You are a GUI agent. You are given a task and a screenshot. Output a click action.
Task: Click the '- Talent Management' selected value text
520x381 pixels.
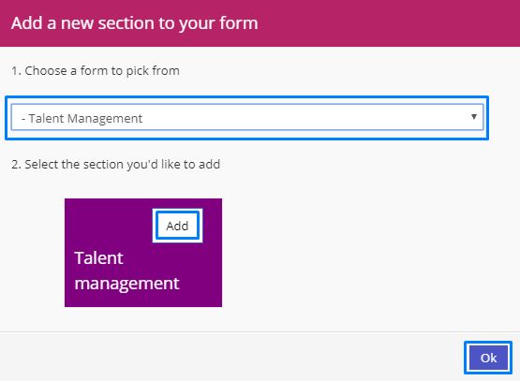click(82, 118)
